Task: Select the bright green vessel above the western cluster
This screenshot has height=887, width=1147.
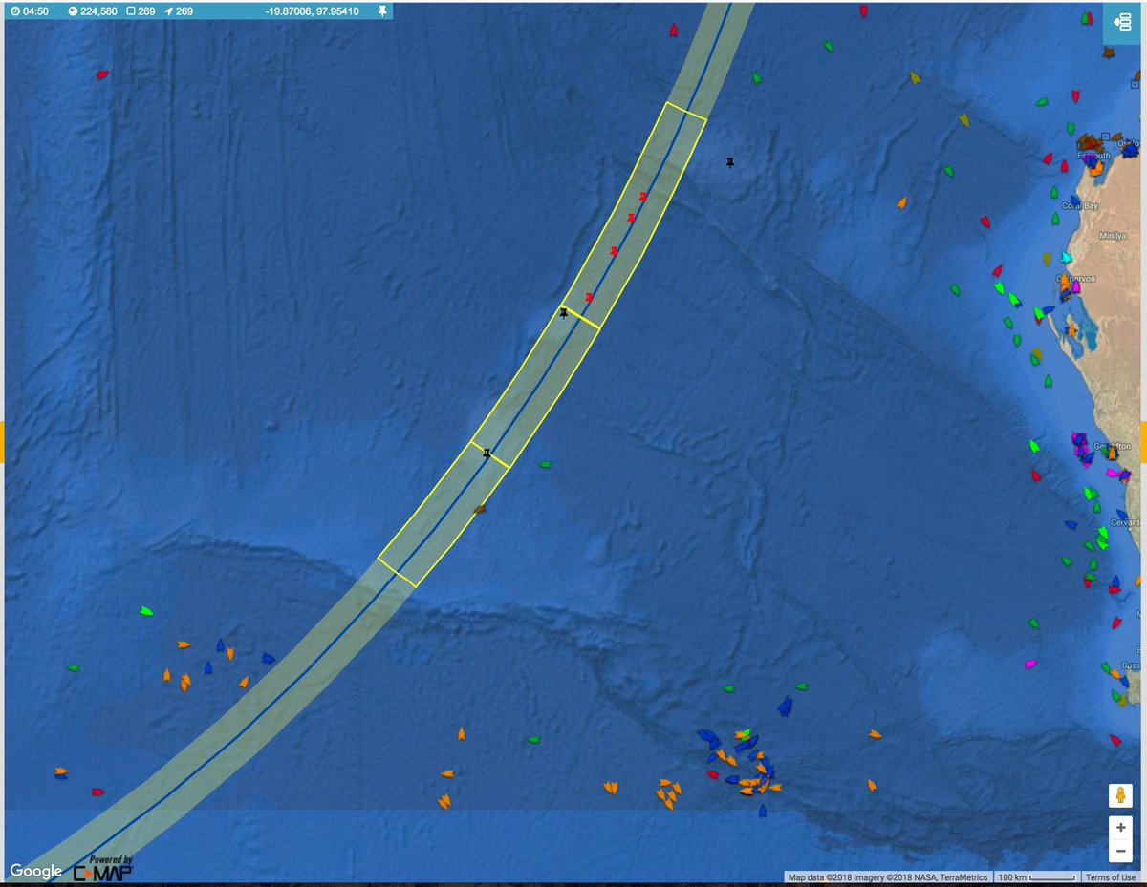Action: pyautogui.click(x=145, y=611)
